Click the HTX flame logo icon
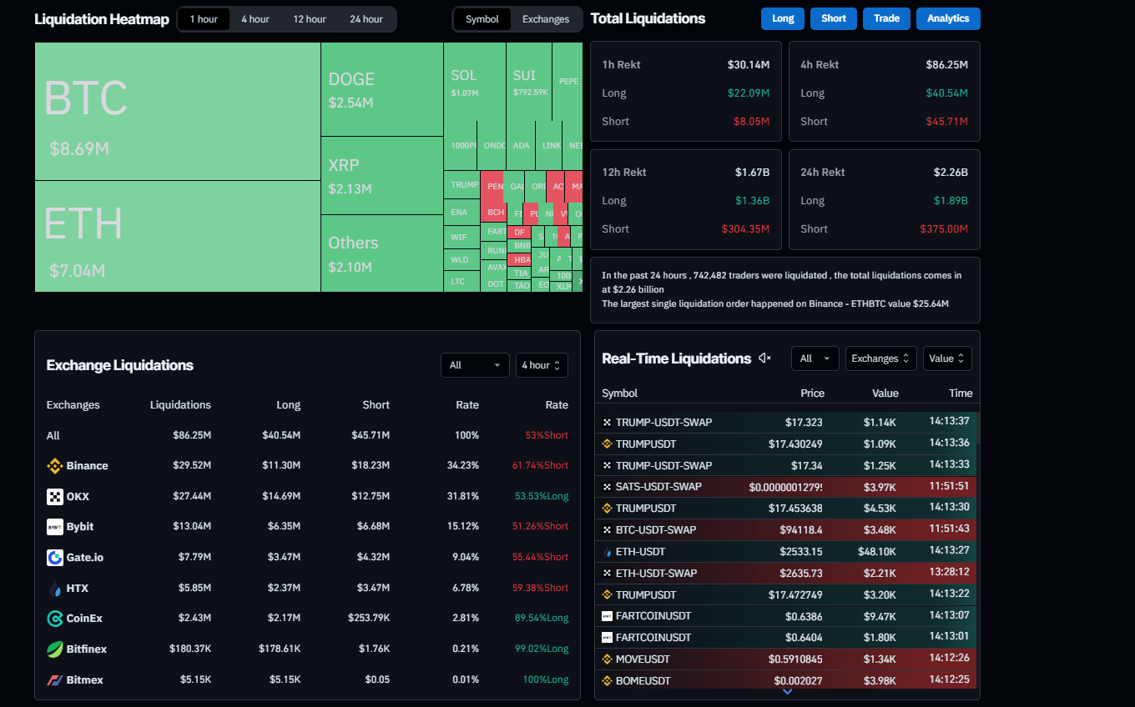 [55, 589]
